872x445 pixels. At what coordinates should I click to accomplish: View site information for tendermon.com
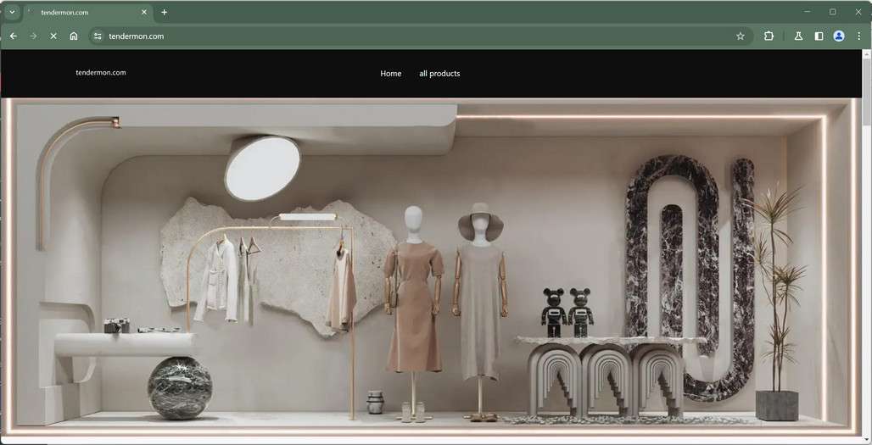98,36
